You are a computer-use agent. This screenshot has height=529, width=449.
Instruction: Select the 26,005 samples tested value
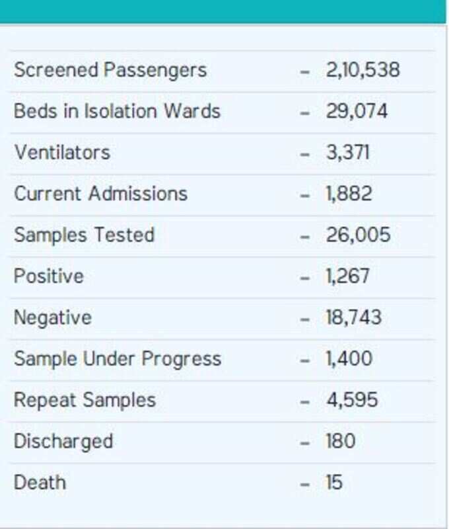(358, 235)
